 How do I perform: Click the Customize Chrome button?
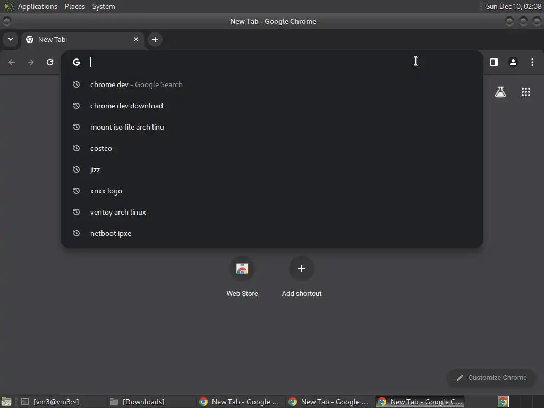coord(491,378)
